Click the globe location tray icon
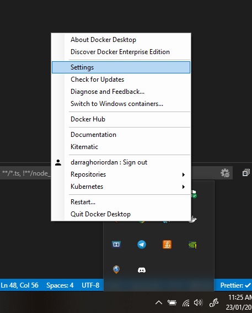 116,269
